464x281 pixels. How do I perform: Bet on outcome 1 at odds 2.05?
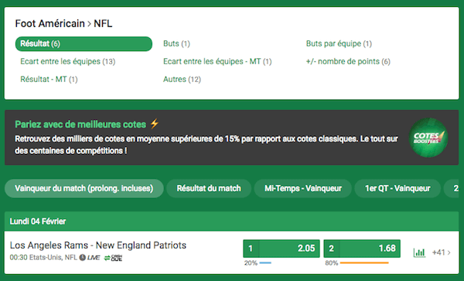click(281, 248)
